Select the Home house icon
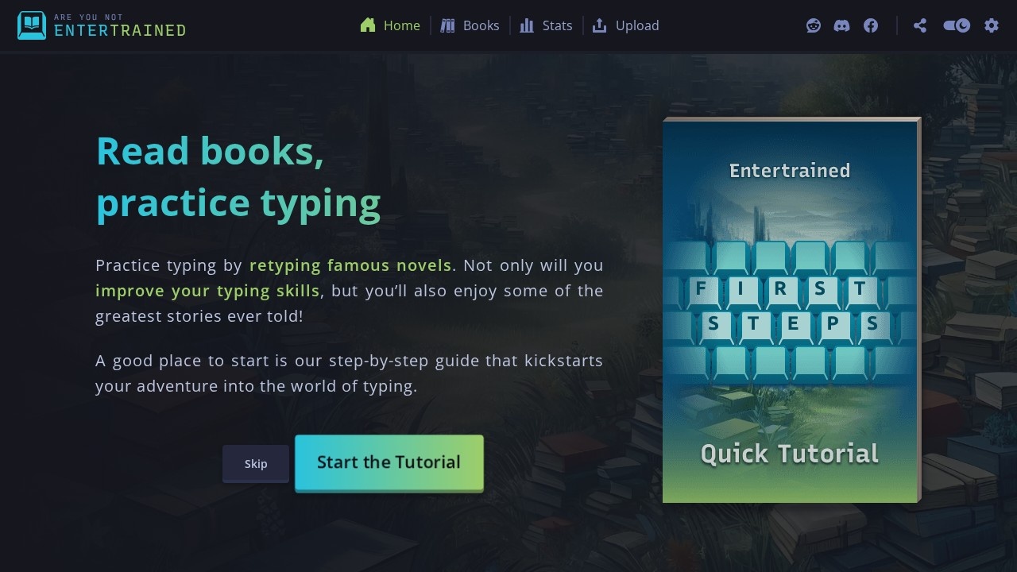Image resolution: width=1017 pixels, height=572 pixels. (366, 25)
